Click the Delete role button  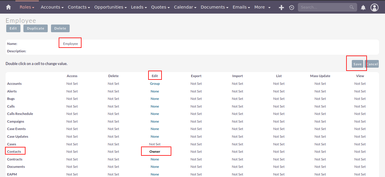click(x=60, y=28)
